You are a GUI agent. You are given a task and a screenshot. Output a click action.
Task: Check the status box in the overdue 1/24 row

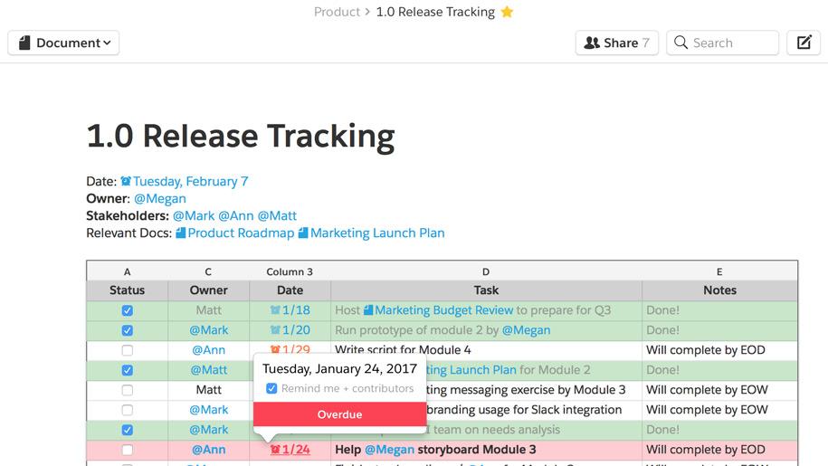[127, 450]
